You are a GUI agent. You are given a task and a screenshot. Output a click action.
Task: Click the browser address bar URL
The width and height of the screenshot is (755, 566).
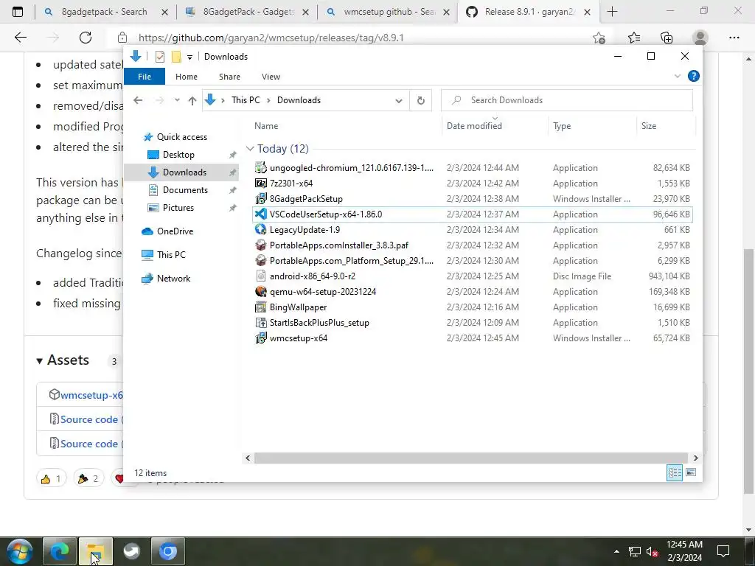271,38
